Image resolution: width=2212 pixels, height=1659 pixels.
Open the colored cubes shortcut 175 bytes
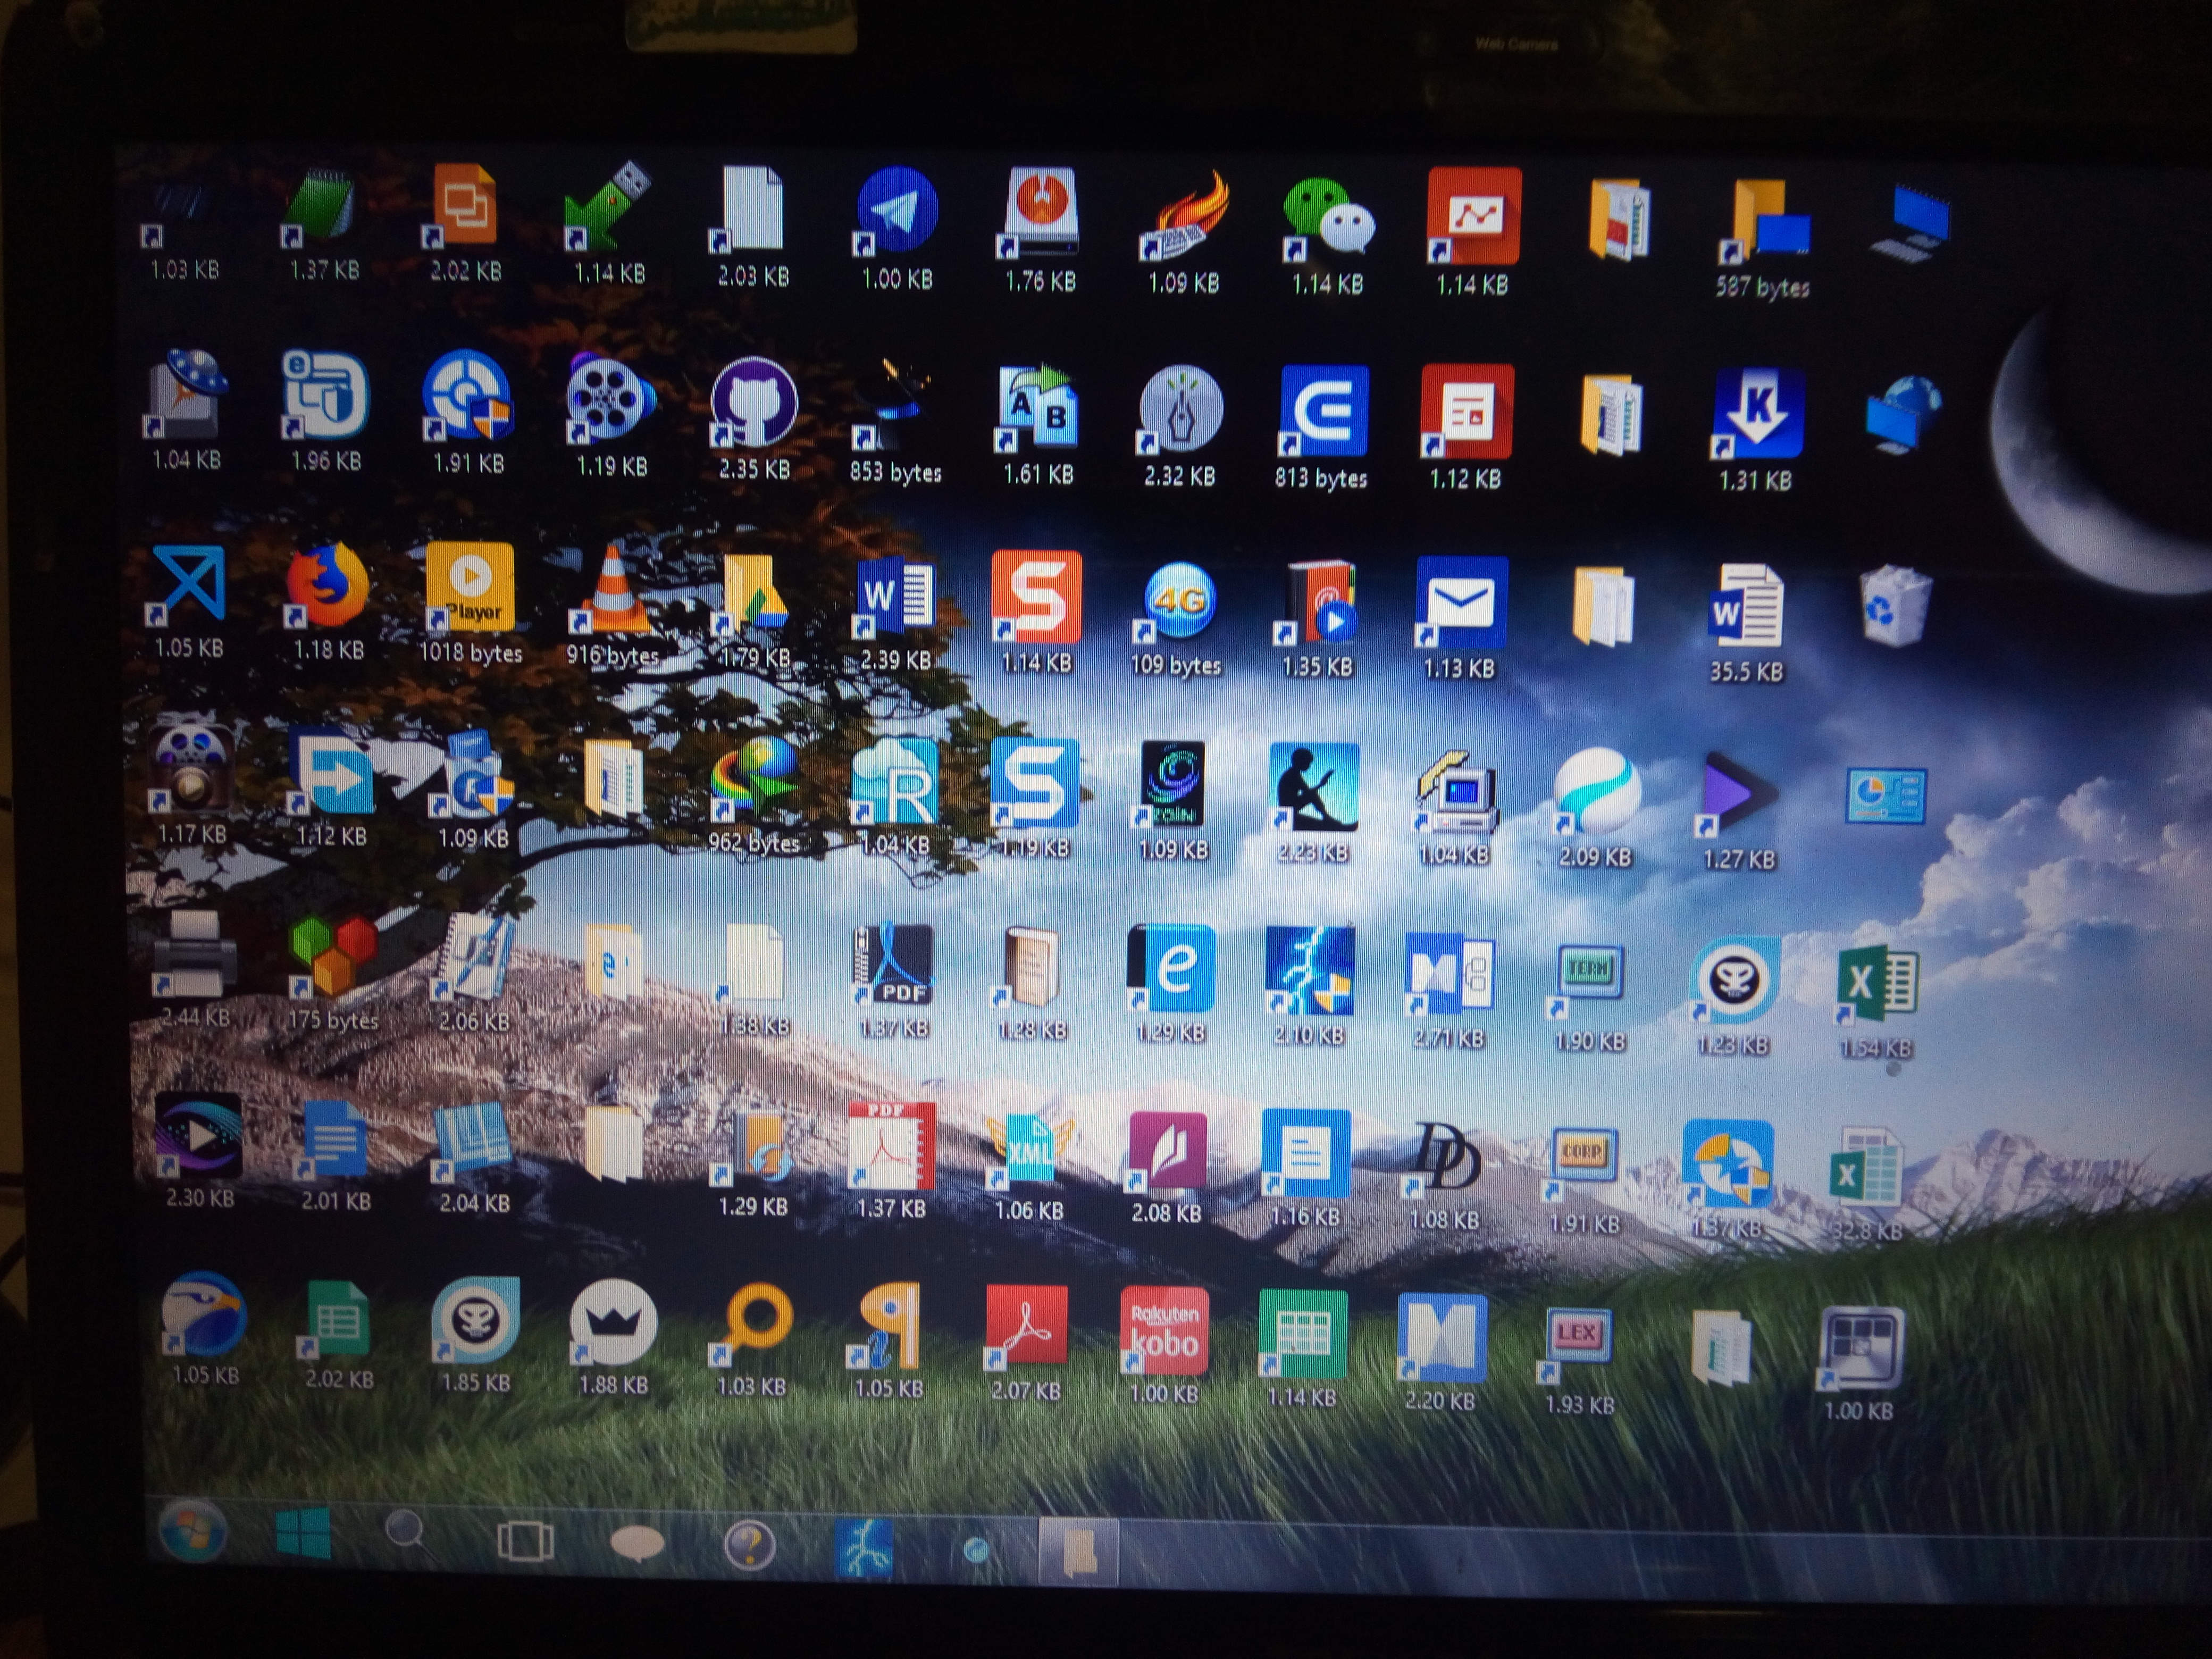[332, 957]
